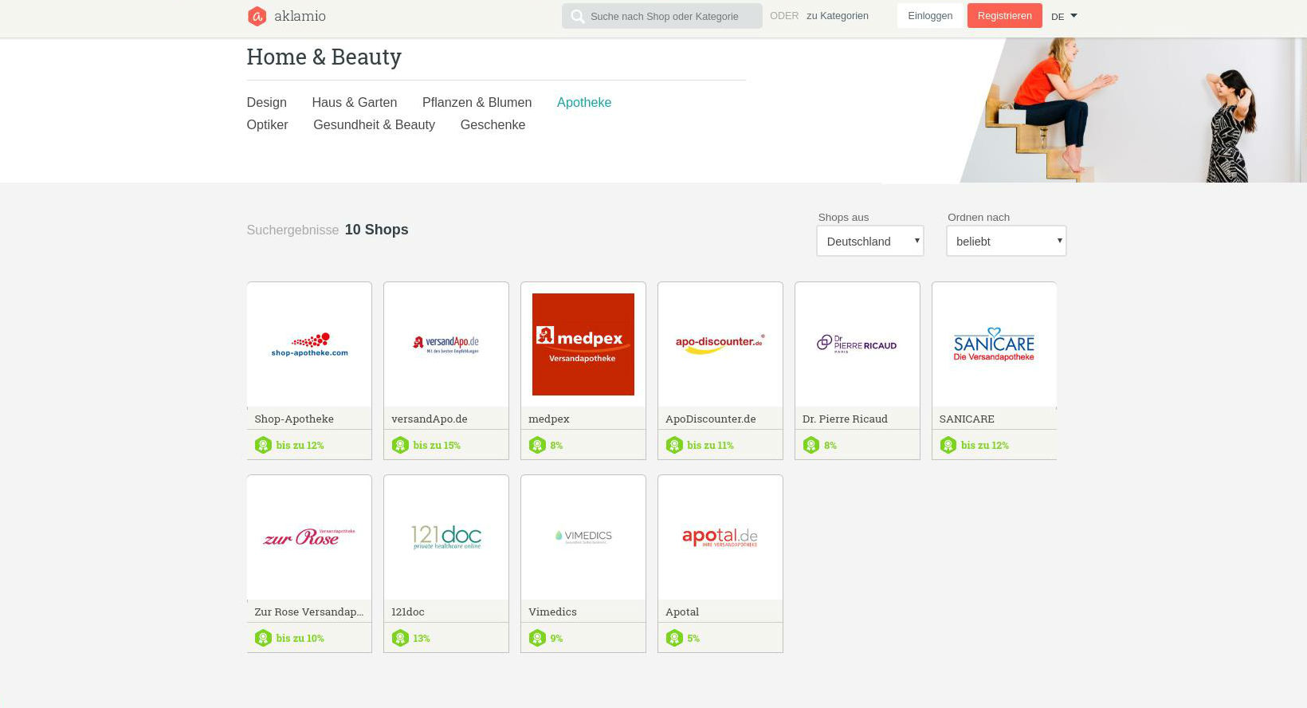Follow the zu Kategorien link
Screen dimensions: 1307x708
(837, 16)
